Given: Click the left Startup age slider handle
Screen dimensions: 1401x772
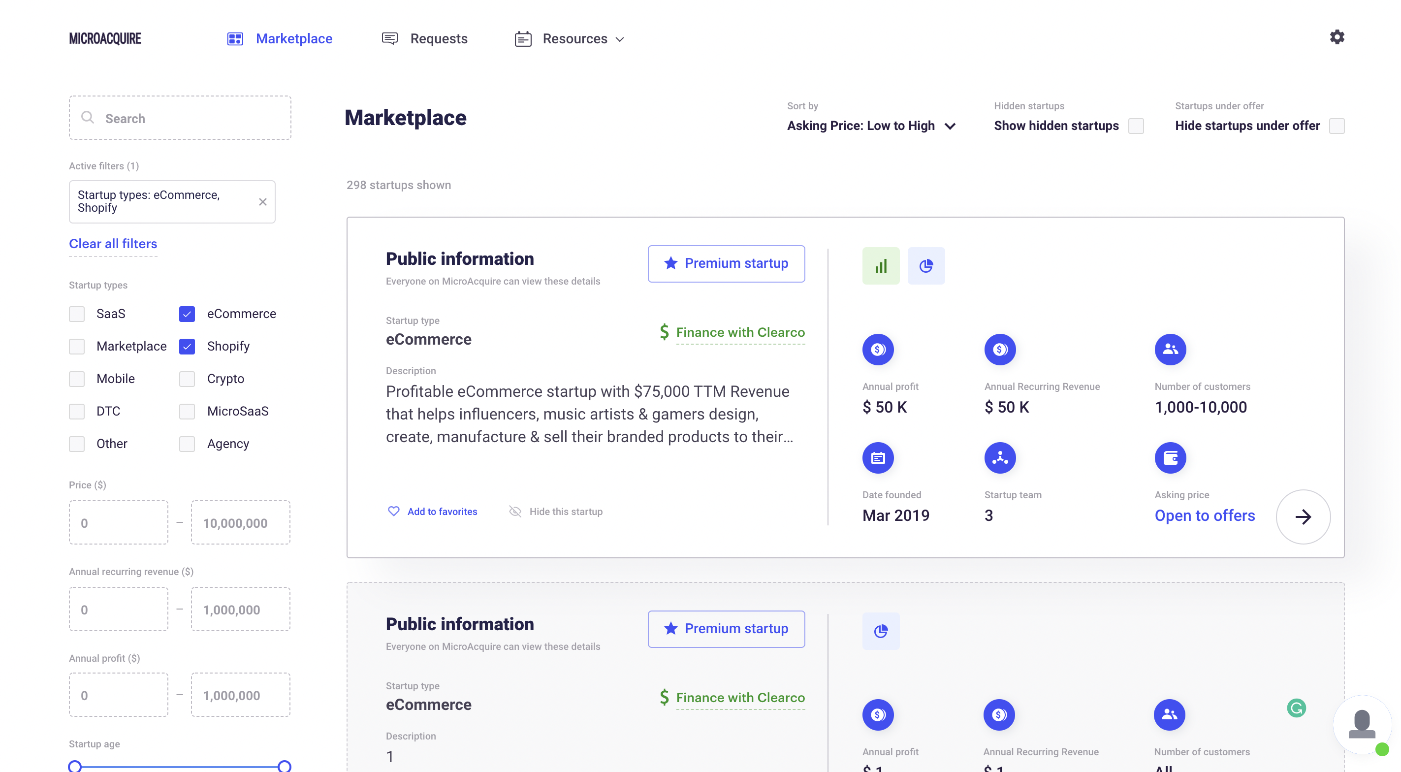Looking at the screenshot, I should 75,766.
